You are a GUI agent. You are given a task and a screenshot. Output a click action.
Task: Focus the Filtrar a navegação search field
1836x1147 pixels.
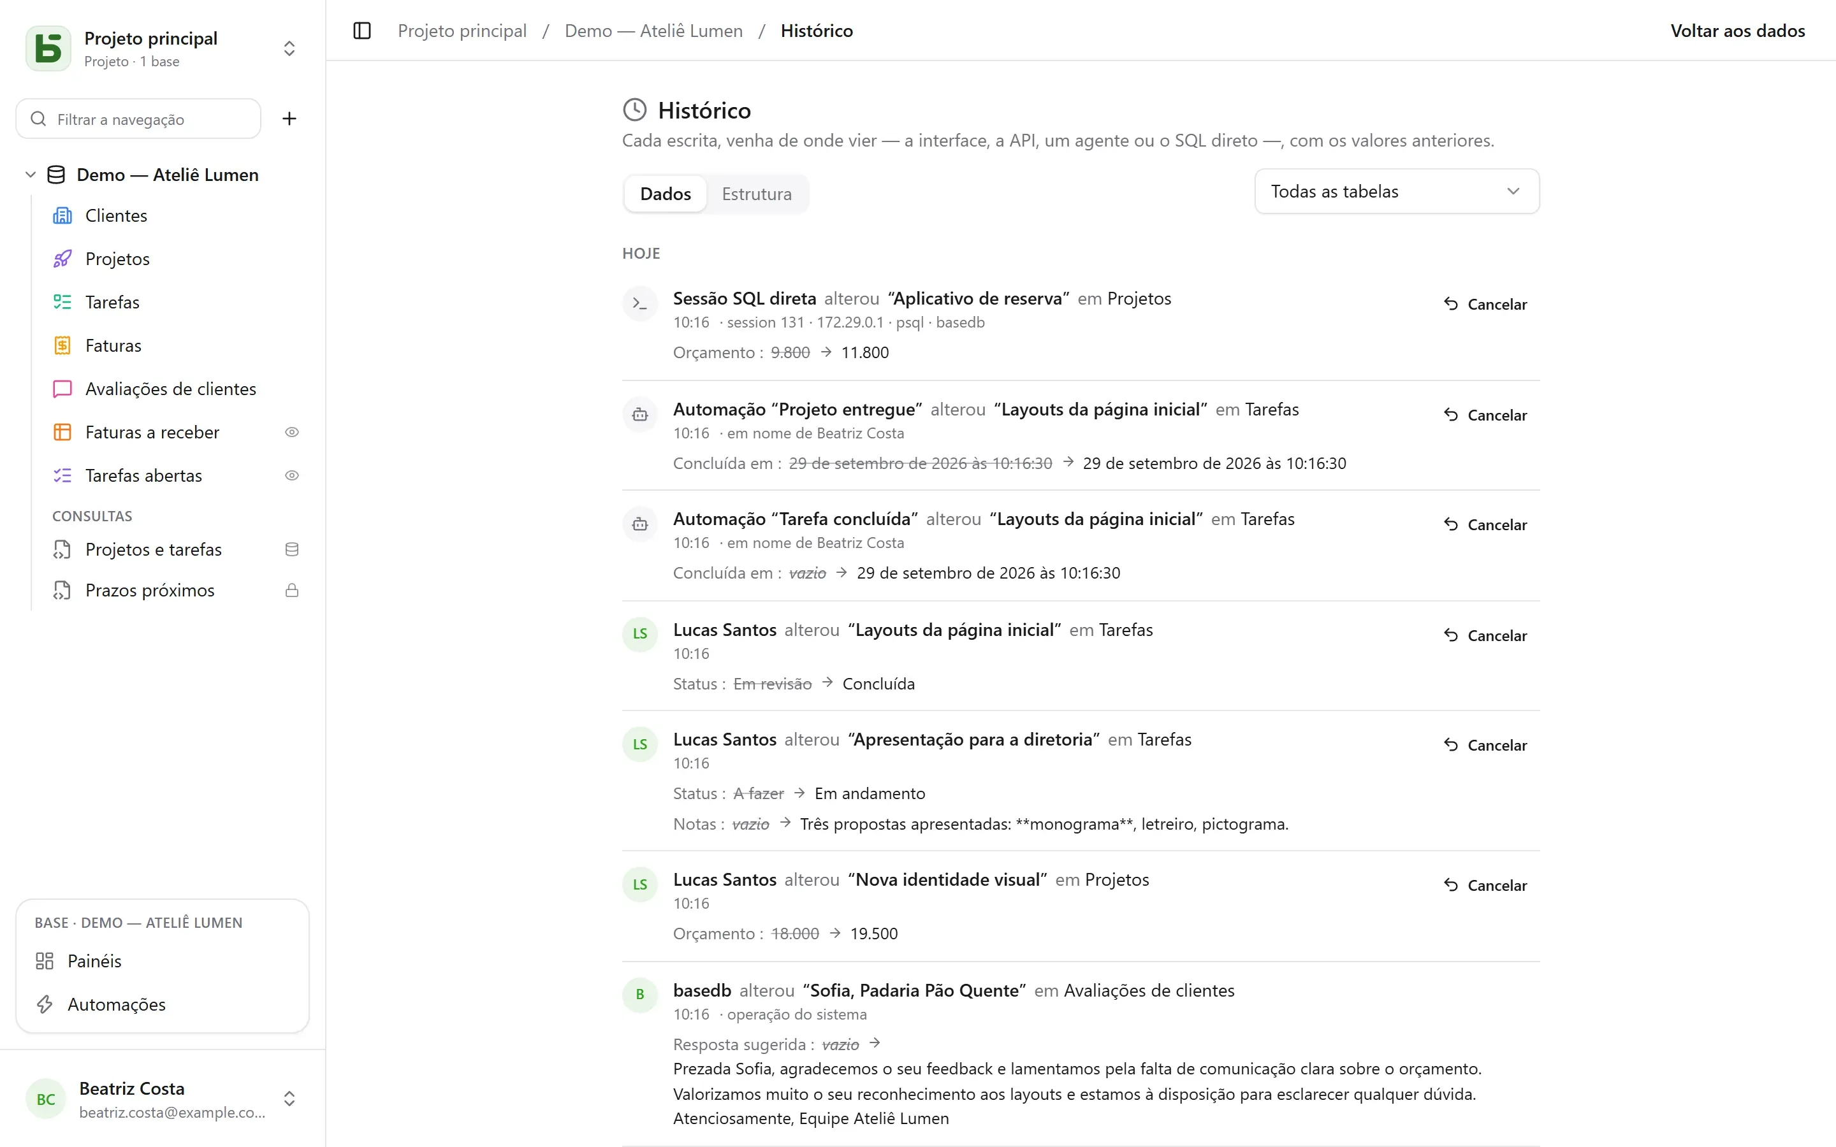139,119
